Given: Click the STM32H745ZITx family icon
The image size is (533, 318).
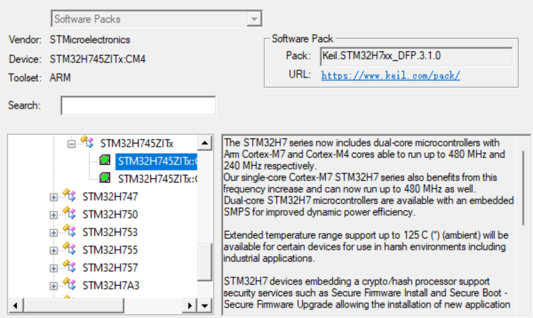Looking at the screenshot, I should point(87,142).
